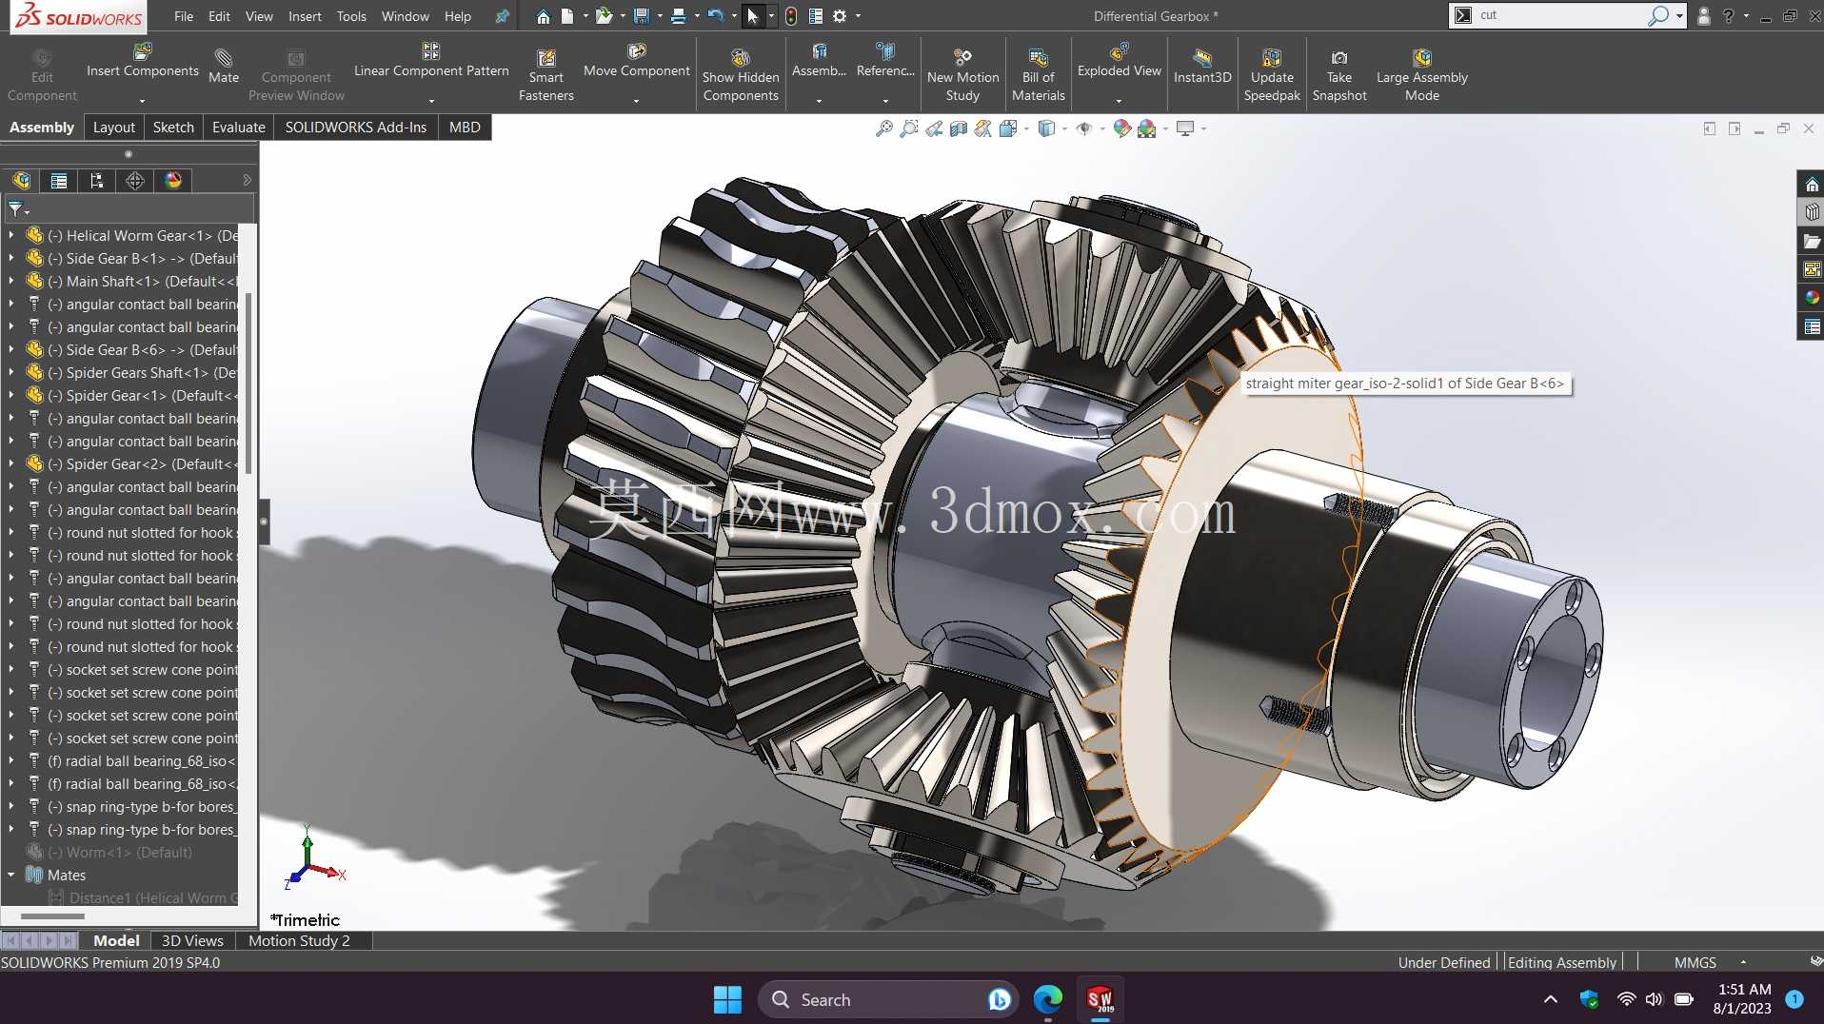1824x1024 pixels.
Task: Open the Design Library task pane
Action: pos(1811,212)
